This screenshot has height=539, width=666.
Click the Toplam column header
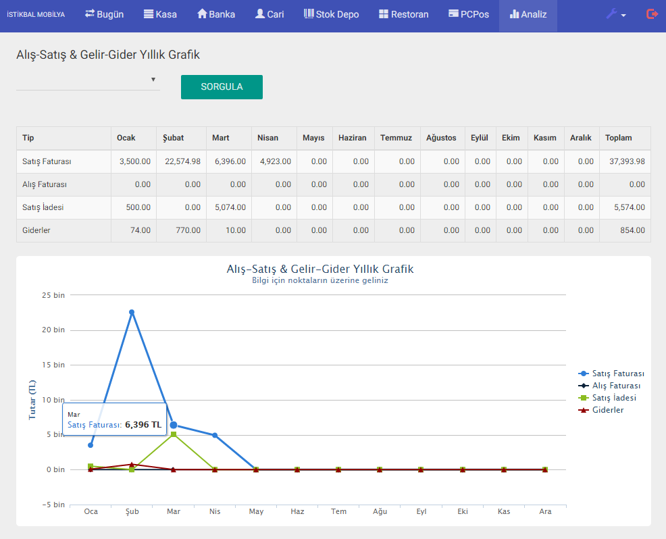point(618,138)
